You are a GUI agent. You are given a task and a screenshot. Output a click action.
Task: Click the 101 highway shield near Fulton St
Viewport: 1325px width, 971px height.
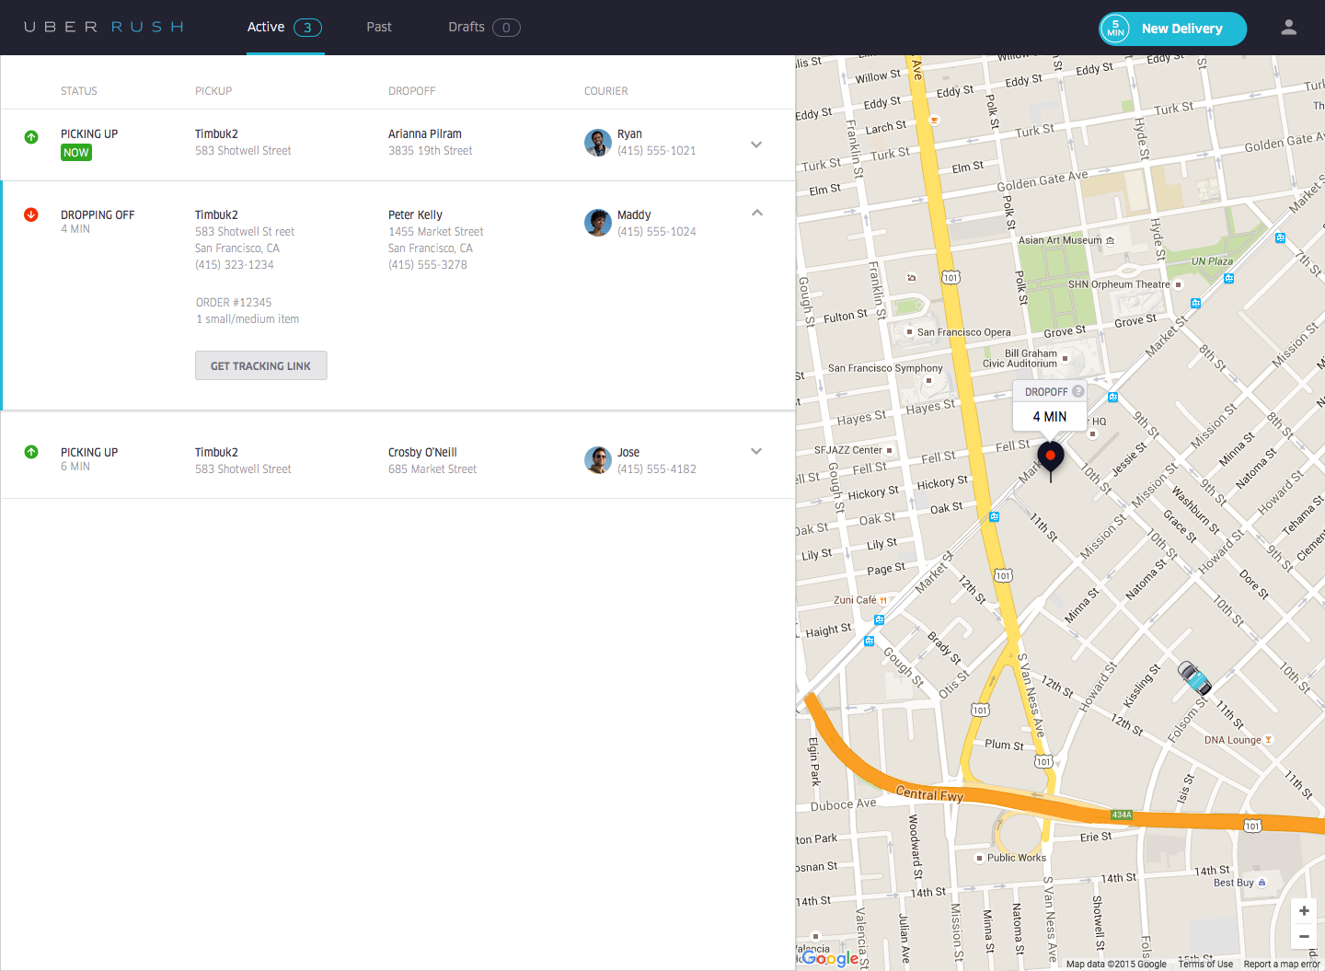pyautogui.click(x=951, y=277)
